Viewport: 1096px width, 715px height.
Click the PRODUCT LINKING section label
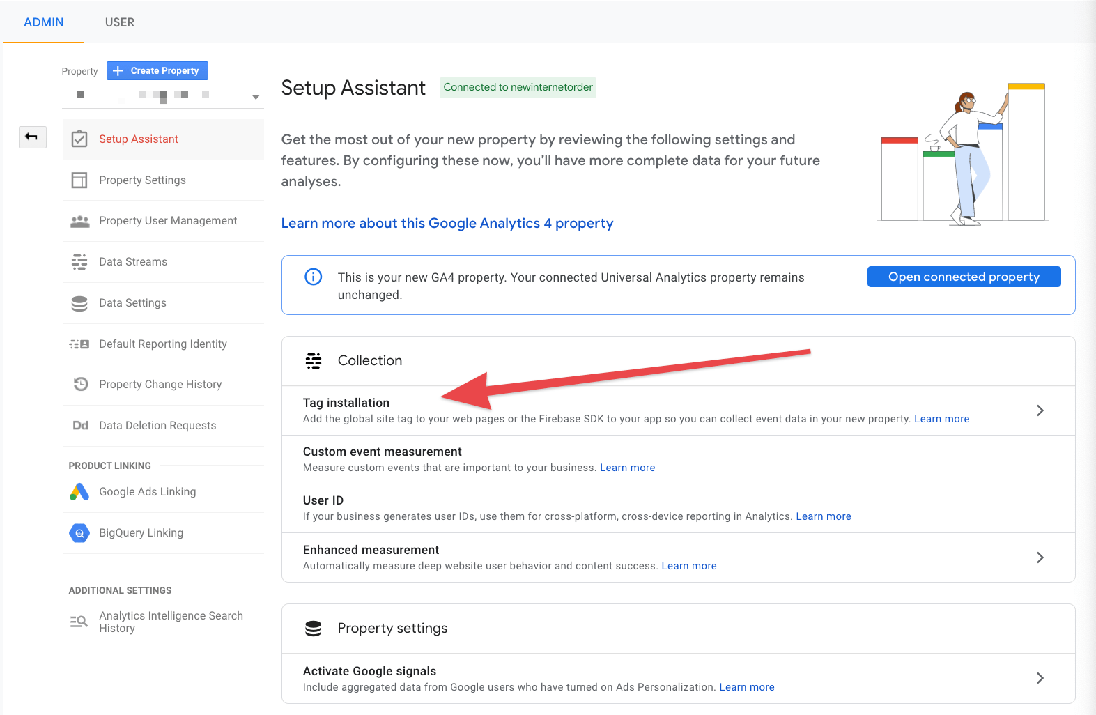[109, 466]
